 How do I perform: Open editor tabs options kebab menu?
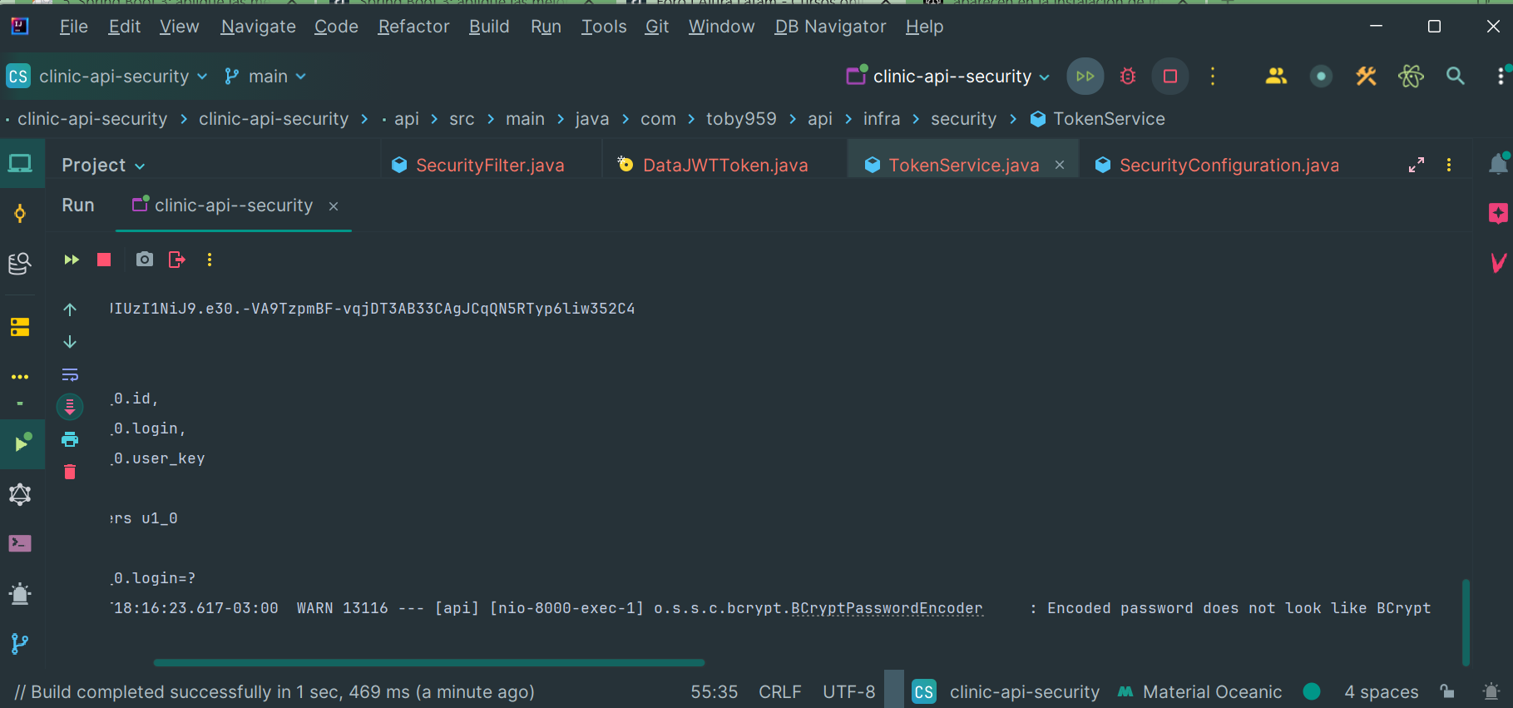[x=1449, y=165]
